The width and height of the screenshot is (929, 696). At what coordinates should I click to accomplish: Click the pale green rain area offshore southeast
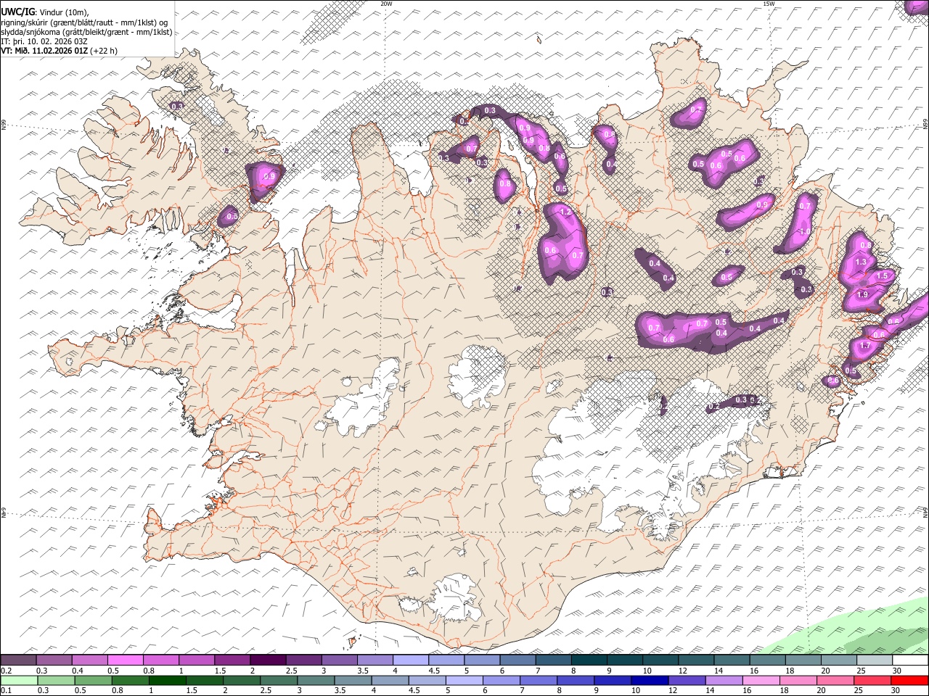(x=864, y=627)
